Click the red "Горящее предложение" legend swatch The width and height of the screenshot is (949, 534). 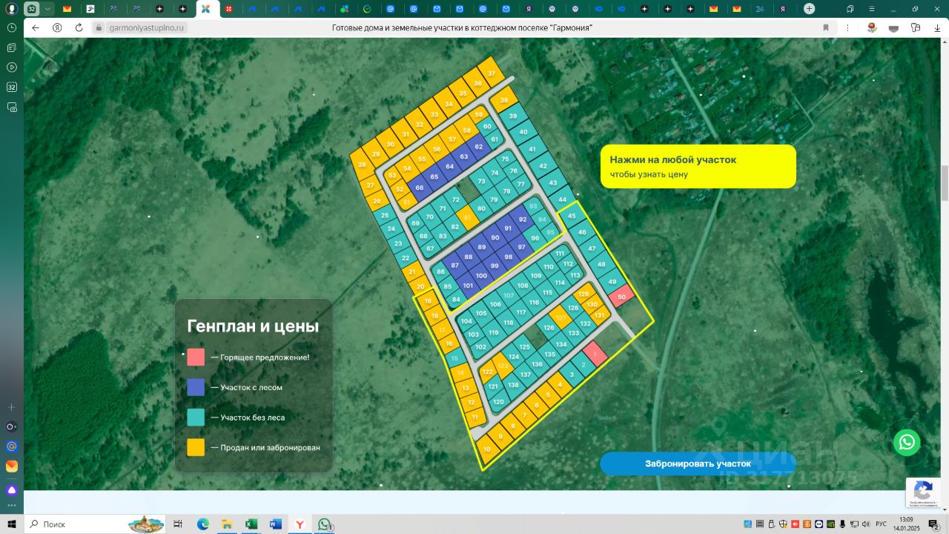[x=196, y=357]
